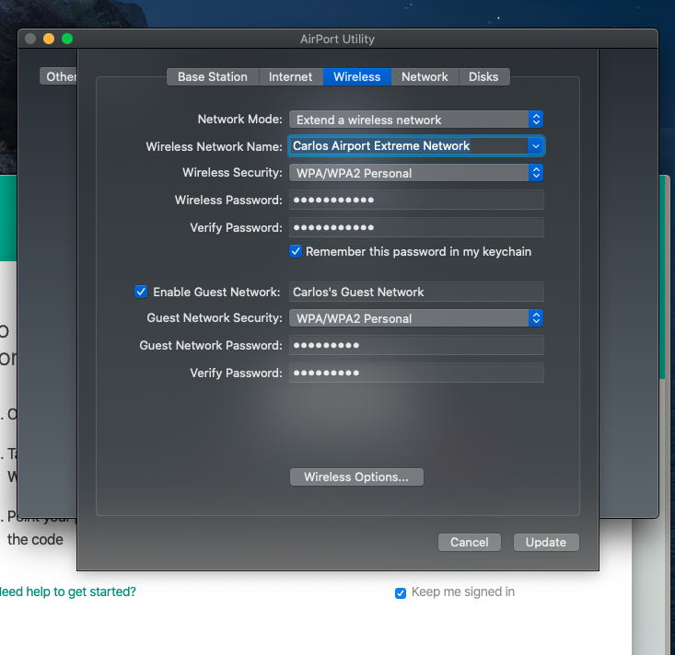Open the Network Mode dropdown
The image size is (675, 655).
coord(416,120)
